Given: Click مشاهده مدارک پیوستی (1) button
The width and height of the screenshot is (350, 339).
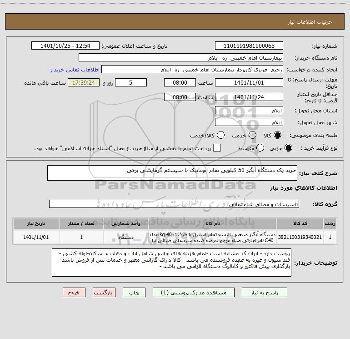Looking at the screenshot, I should tap(194, 293).
